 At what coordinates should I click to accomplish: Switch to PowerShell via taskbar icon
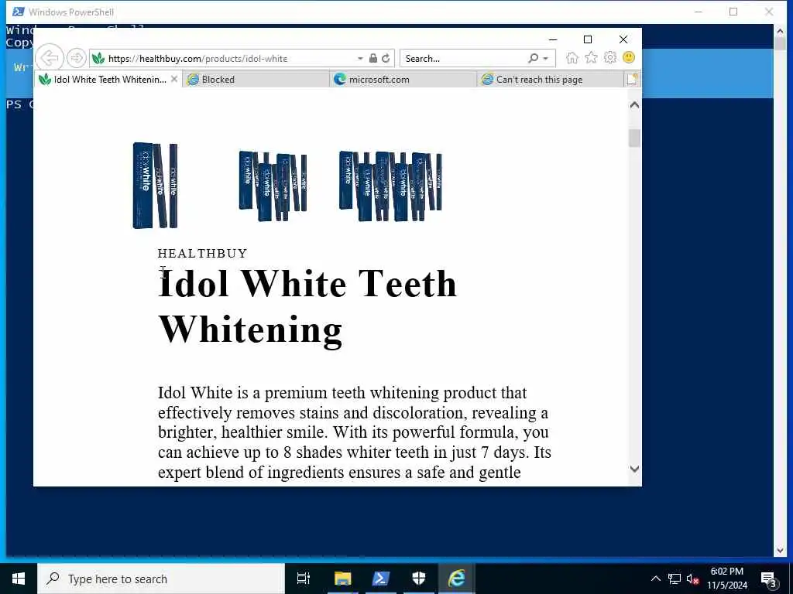point(380,579)
